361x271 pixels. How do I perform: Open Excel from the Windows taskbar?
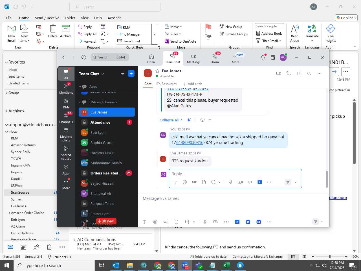(x=226, y=265)
